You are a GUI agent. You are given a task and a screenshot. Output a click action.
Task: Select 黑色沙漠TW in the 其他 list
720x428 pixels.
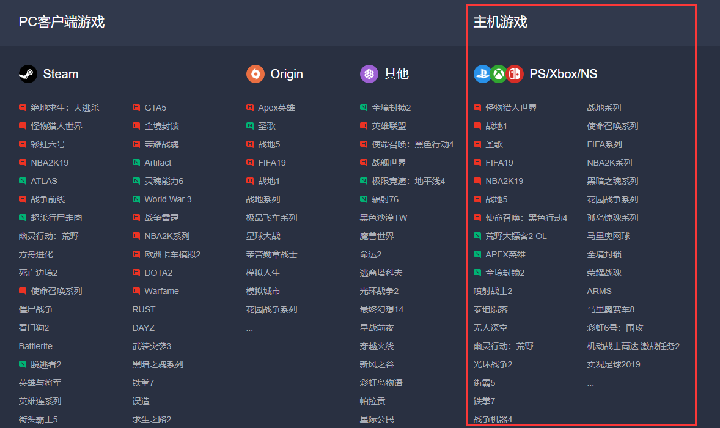pyautogui.click(x=383, y=218)
